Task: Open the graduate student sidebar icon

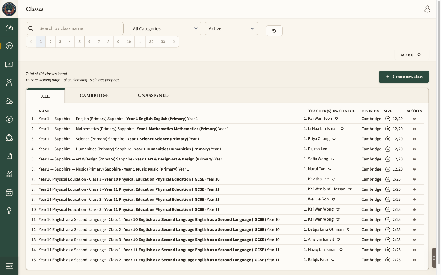Action: pos(9,82)
